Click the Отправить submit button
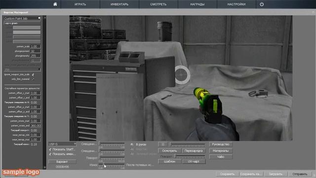 point(300,174)
